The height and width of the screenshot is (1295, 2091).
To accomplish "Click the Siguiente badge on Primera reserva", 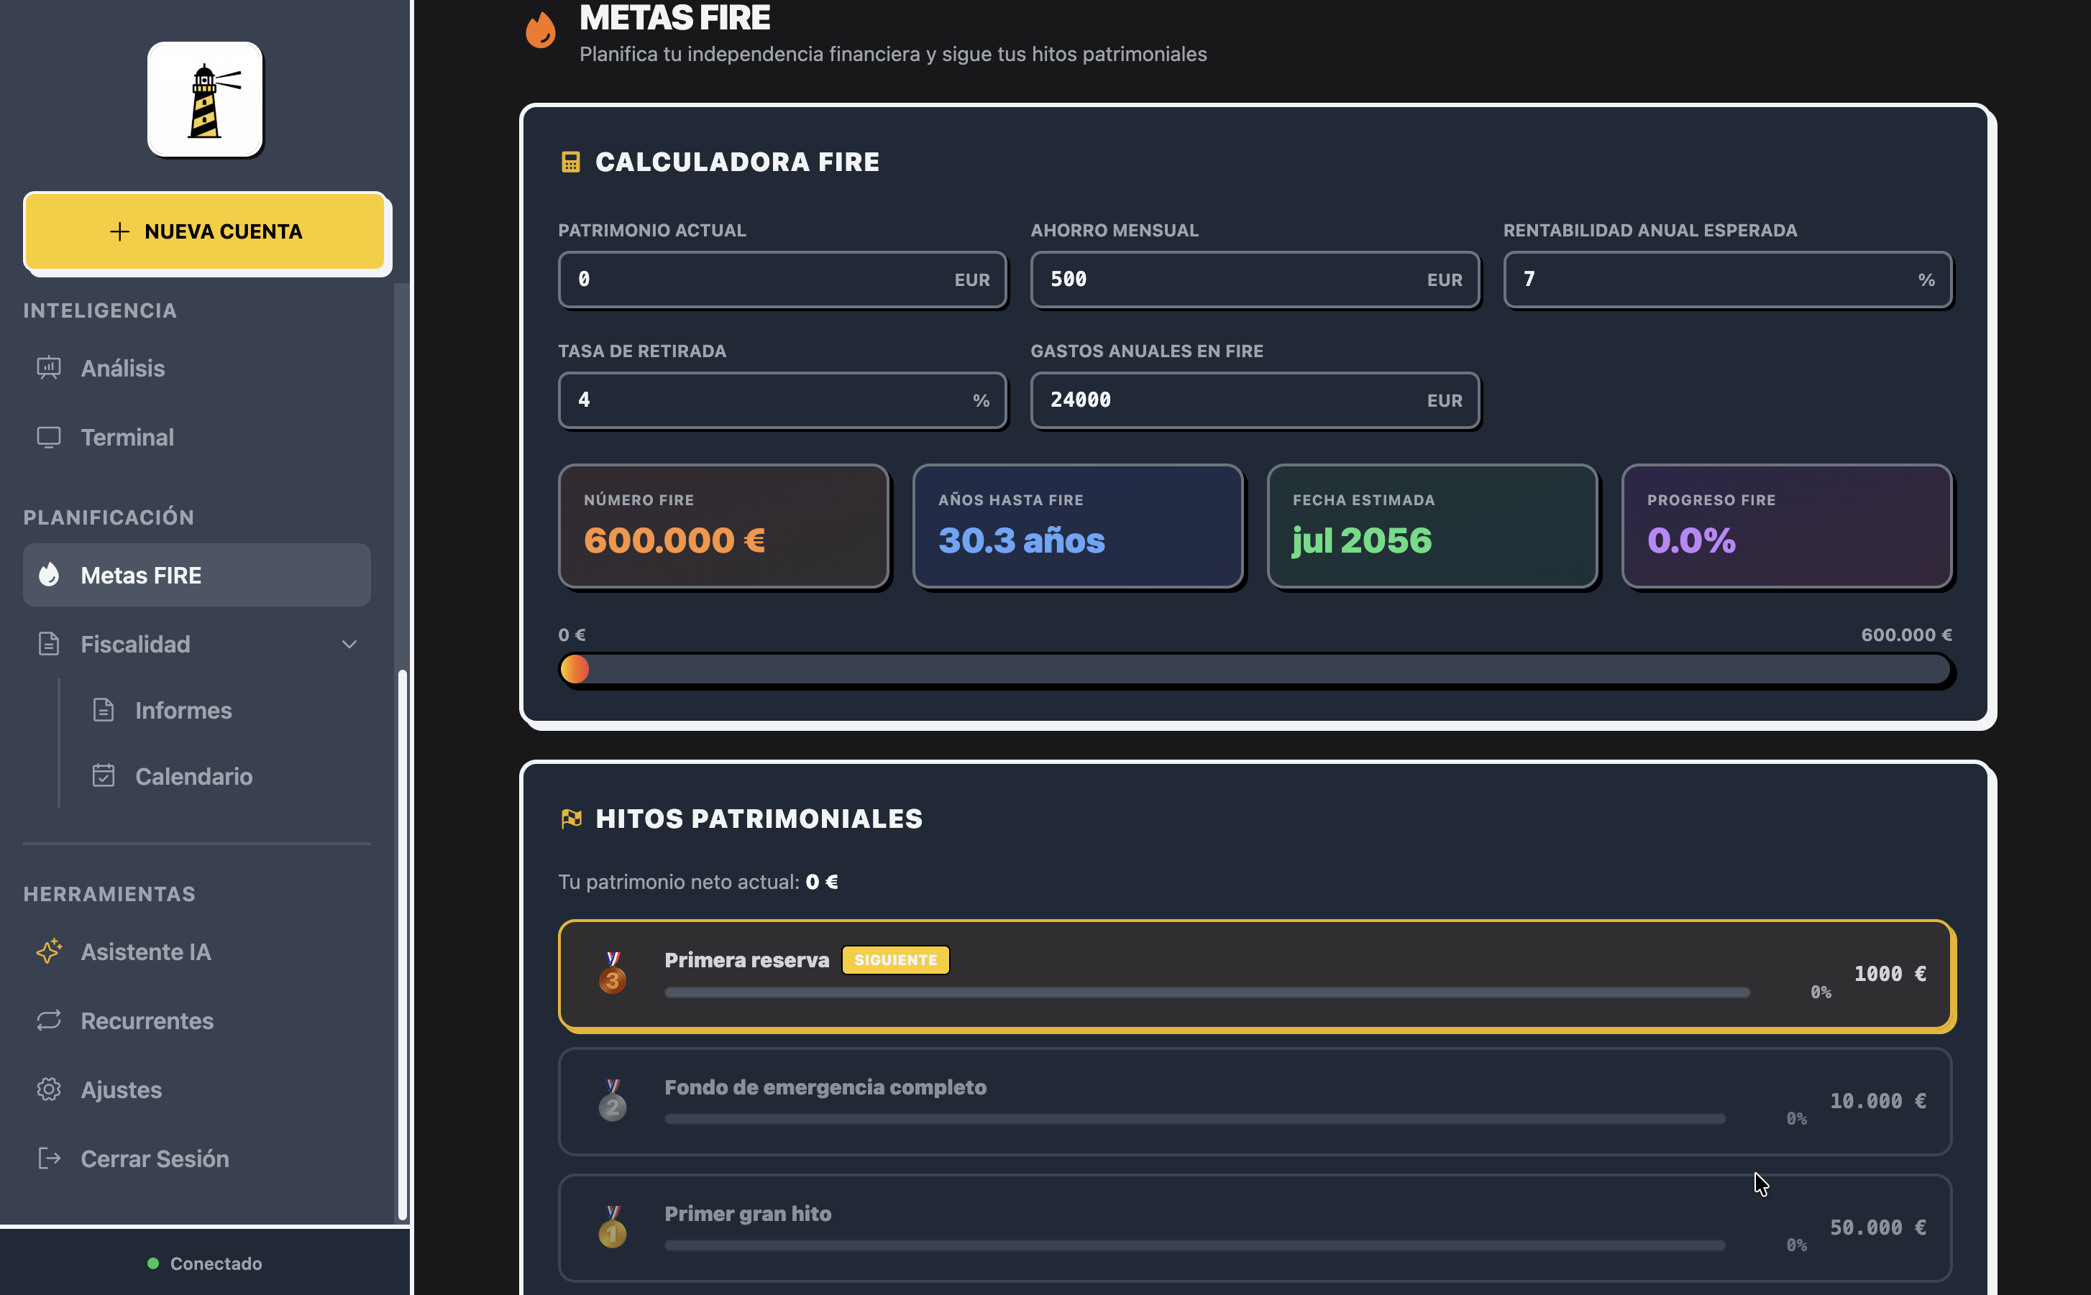I will pyautogui.click(x=895, y=960).
